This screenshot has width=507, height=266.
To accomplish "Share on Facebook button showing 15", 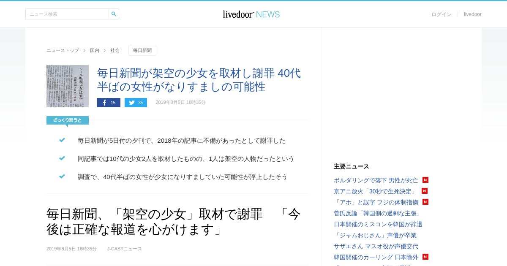I will 109,103.
